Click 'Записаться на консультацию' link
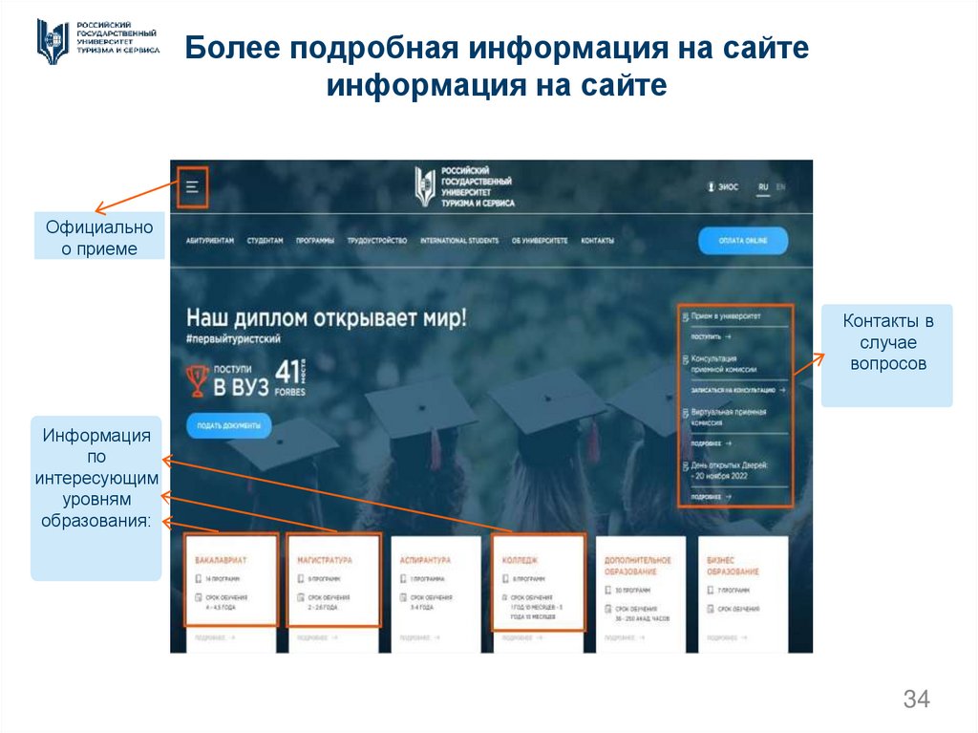978x733 pixels. point(735,390)
